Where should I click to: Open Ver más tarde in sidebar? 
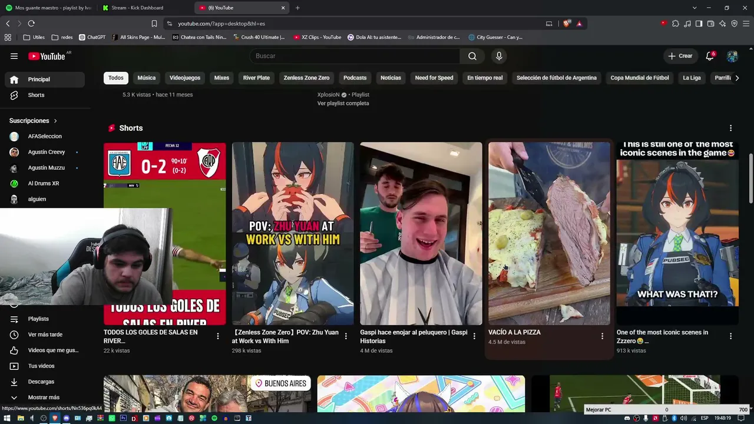tap(45, 334)
